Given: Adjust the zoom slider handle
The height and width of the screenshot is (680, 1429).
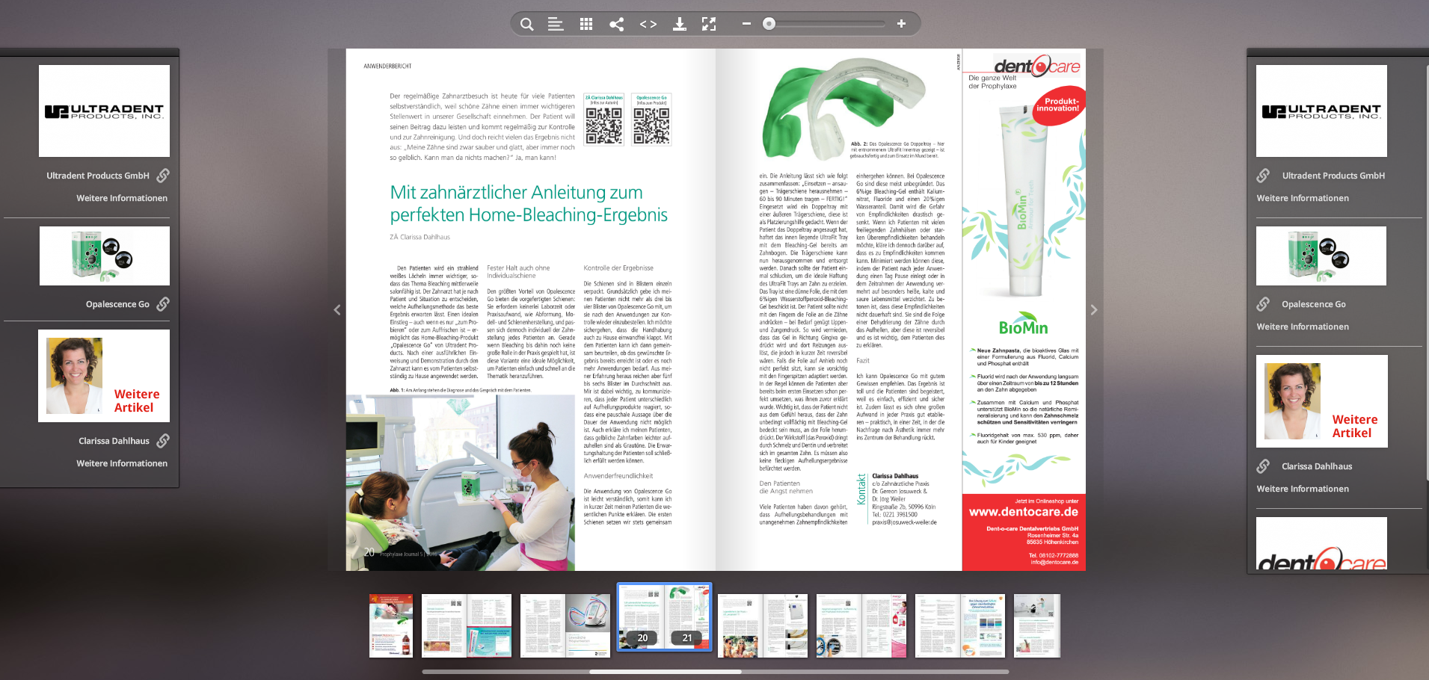Looking at the screenshot, I should pos(769,24).
